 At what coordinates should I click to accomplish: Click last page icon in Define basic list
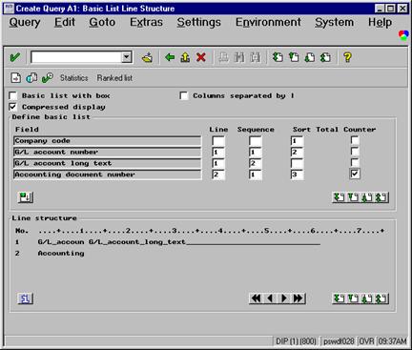pyautogui.click(x=381, y=197)
